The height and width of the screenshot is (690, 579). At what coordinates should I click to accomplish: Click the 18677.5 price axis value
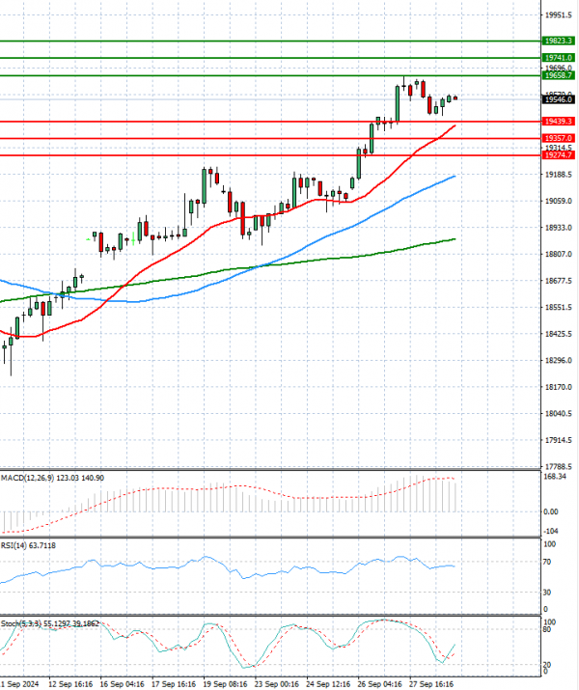coord(559,281)
